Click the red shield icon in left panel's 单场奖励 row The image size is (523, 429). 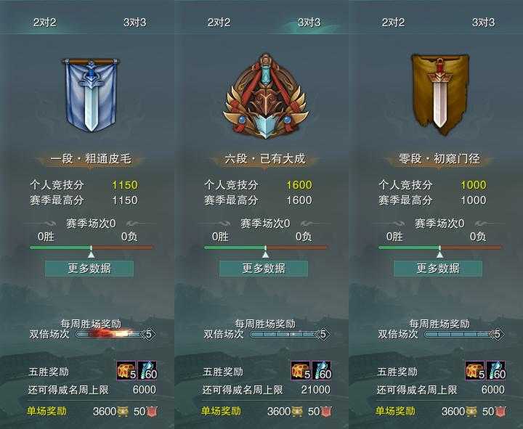[152, 412]
